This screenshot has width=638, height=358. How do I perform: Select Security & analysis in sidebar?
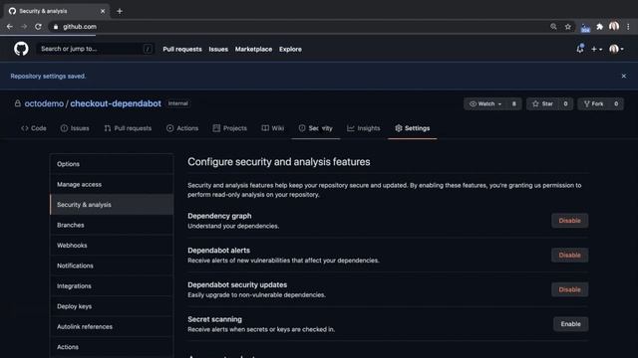click(x=112, y=205)
